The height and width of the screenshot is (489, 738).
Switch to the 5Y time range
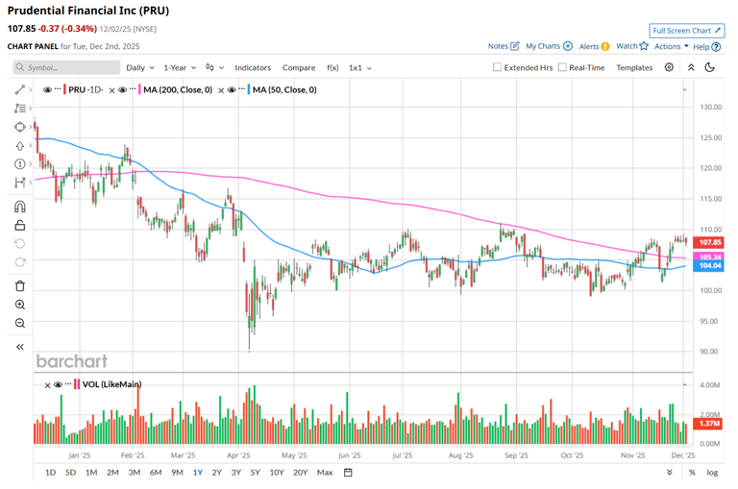(x=255, y=473)
